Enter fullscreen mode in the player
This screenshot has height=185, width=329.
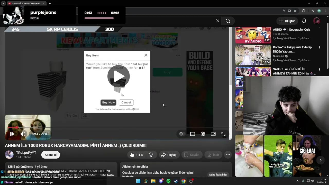223,134
